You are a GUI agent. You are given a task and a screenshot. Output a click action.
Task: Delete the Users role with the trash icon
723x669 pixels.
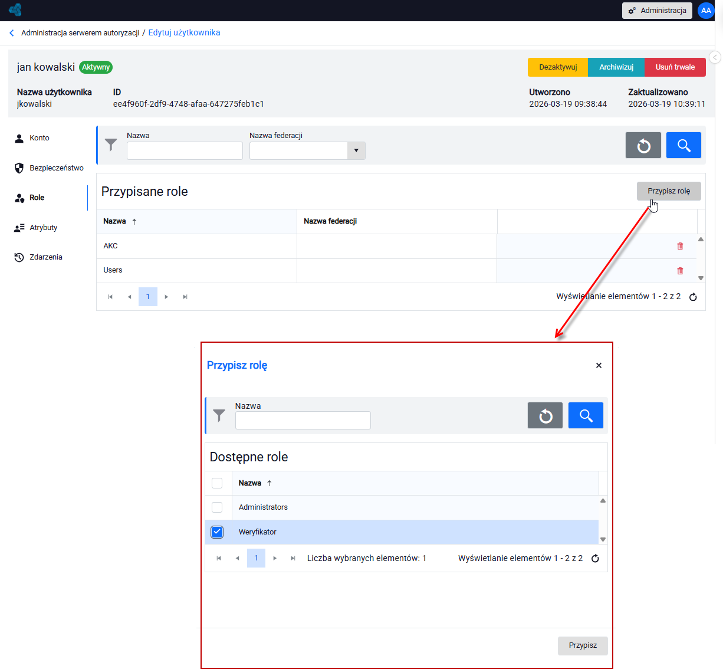[680, 271]
